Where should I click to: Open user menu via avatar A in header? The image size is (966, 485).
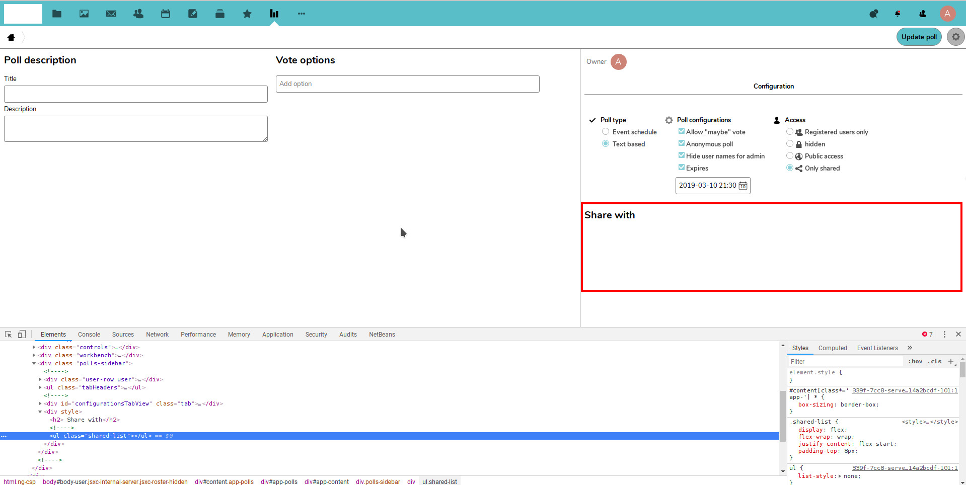pyautogui.click(x=947, y=14)
